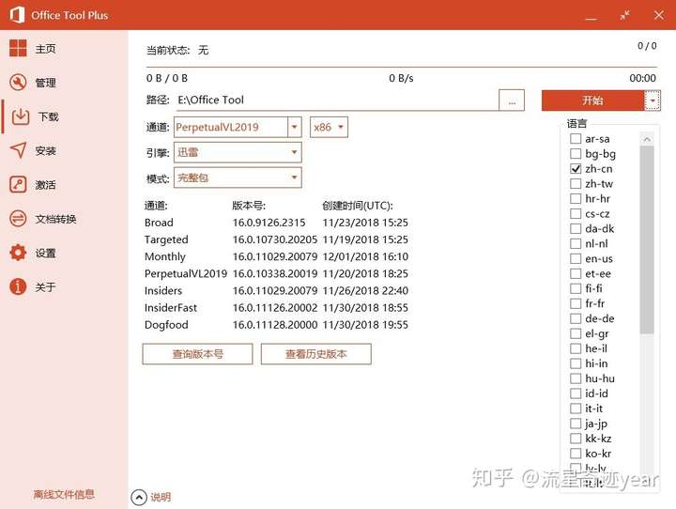Switch to the 主页 tab label

(x=45, y=49)
